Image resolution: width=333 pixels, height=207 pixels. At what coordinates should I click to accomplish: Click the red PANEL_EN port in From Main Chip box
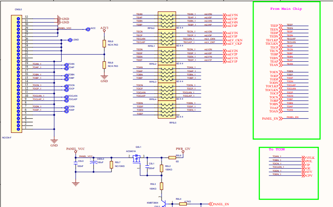click(x=272, y=118)
